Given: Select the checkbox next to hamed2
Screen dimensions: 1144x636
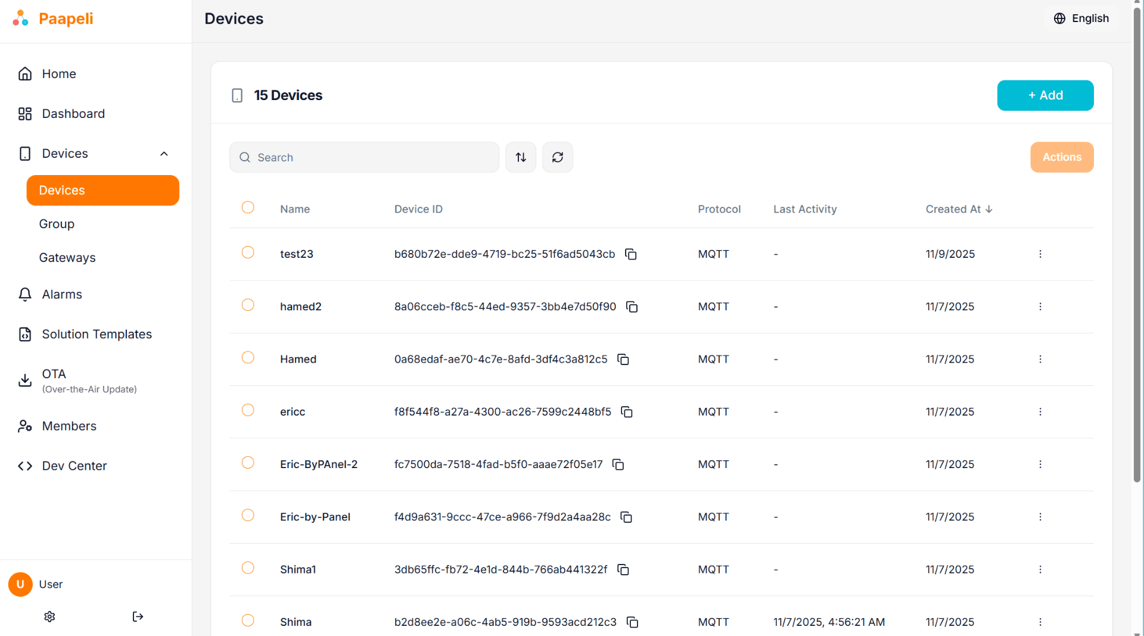Looking at the screenshot, I should pyautogui.click(x=248, y=305).
